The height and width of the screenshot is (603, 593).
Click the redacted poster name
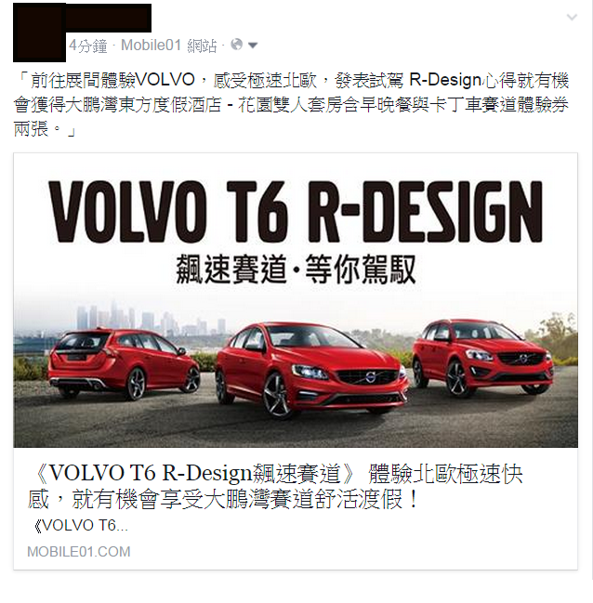[109, 18]
